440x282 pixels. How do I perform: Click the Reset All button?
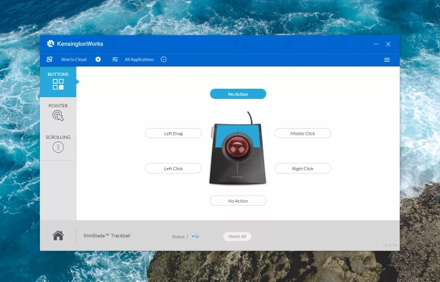click(237, 236)
